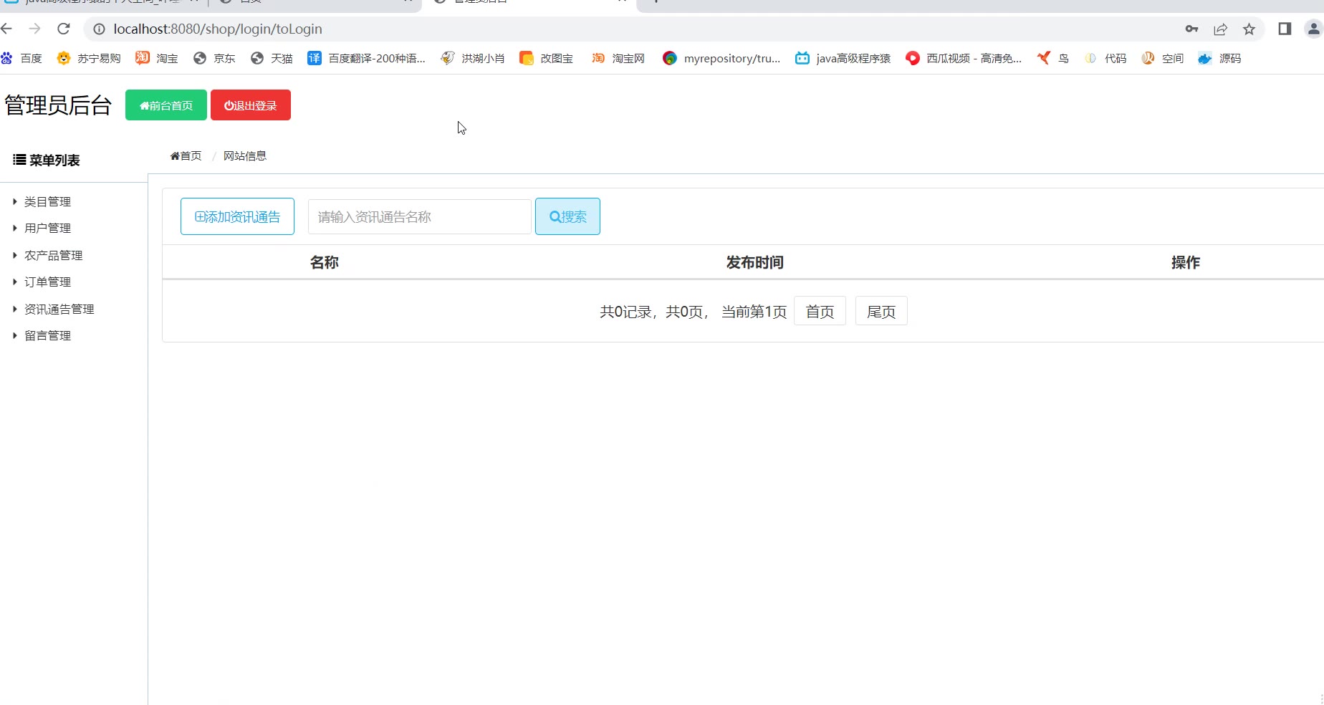This screenshot has width=1324, height=705.
Task: Open the java高级程序猿 bookmark
Action: (x=843, y=58)
